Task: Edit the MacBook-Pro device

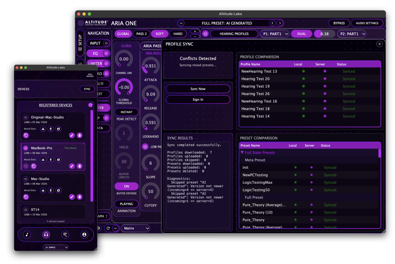Action: 72,166
